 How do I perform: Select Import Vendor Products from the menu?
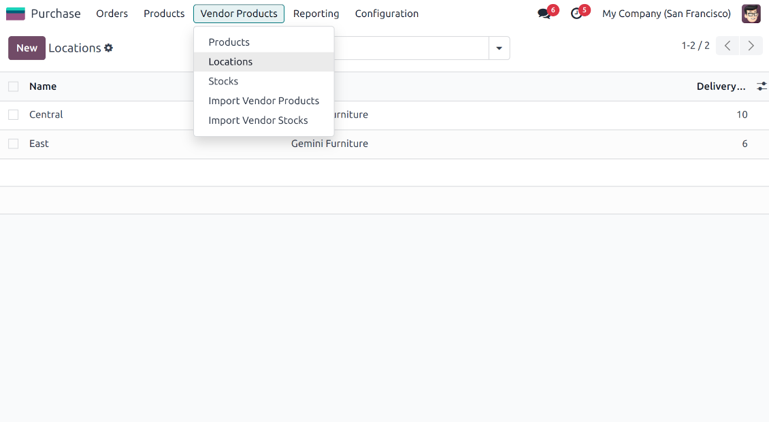(264, 100)
